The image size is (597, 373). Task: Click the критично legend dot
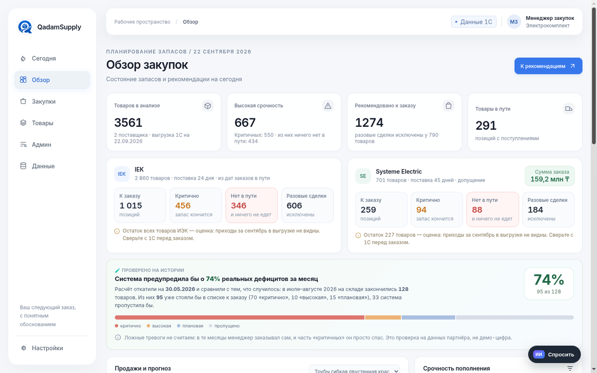tap(116, 326)
